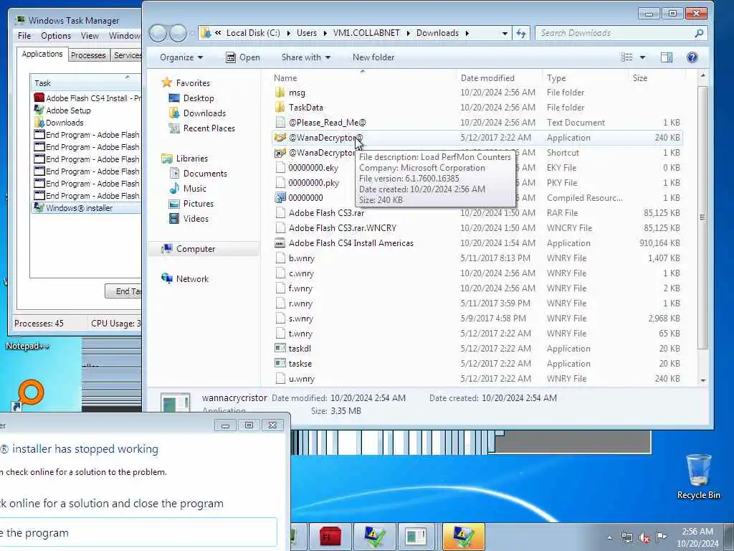Select the 00000000 compiled resource icon
The width and height of the screenshot is (734, 551).
[280, 198]
